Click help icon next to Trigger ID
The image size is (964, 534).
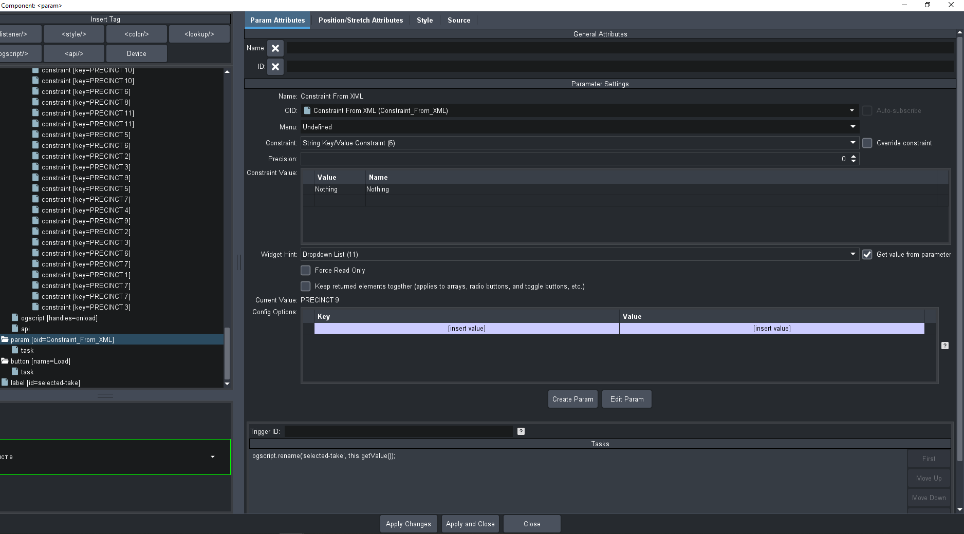click(x=521, y=431)
